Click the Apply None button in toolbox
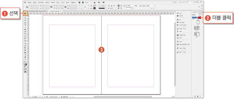The width and height of the screenshot is (234, 99). (25, 69)
